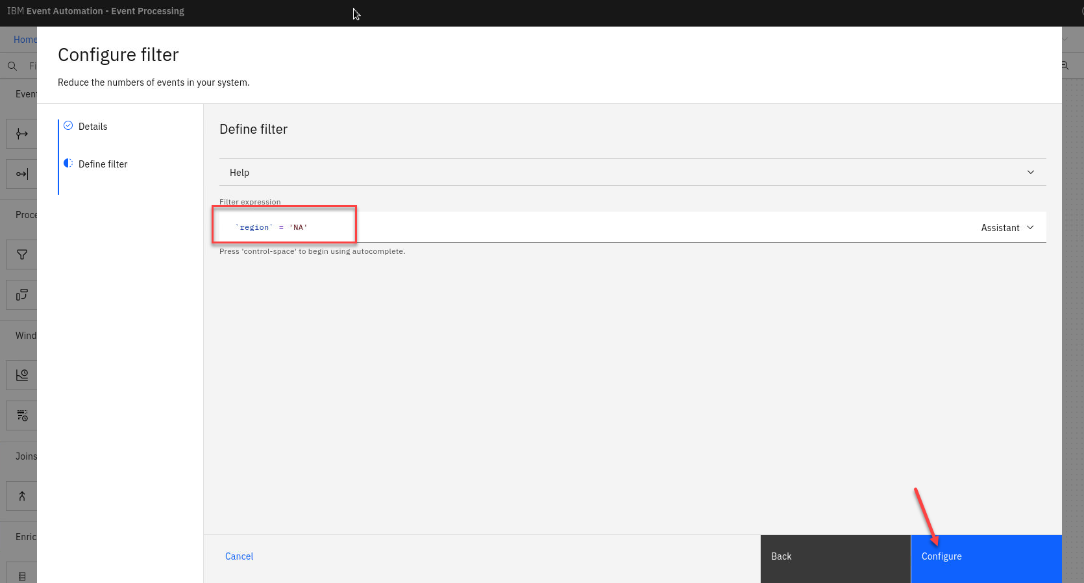
Task: Open the Assistant dropdown
Action: click(1007, 228)
